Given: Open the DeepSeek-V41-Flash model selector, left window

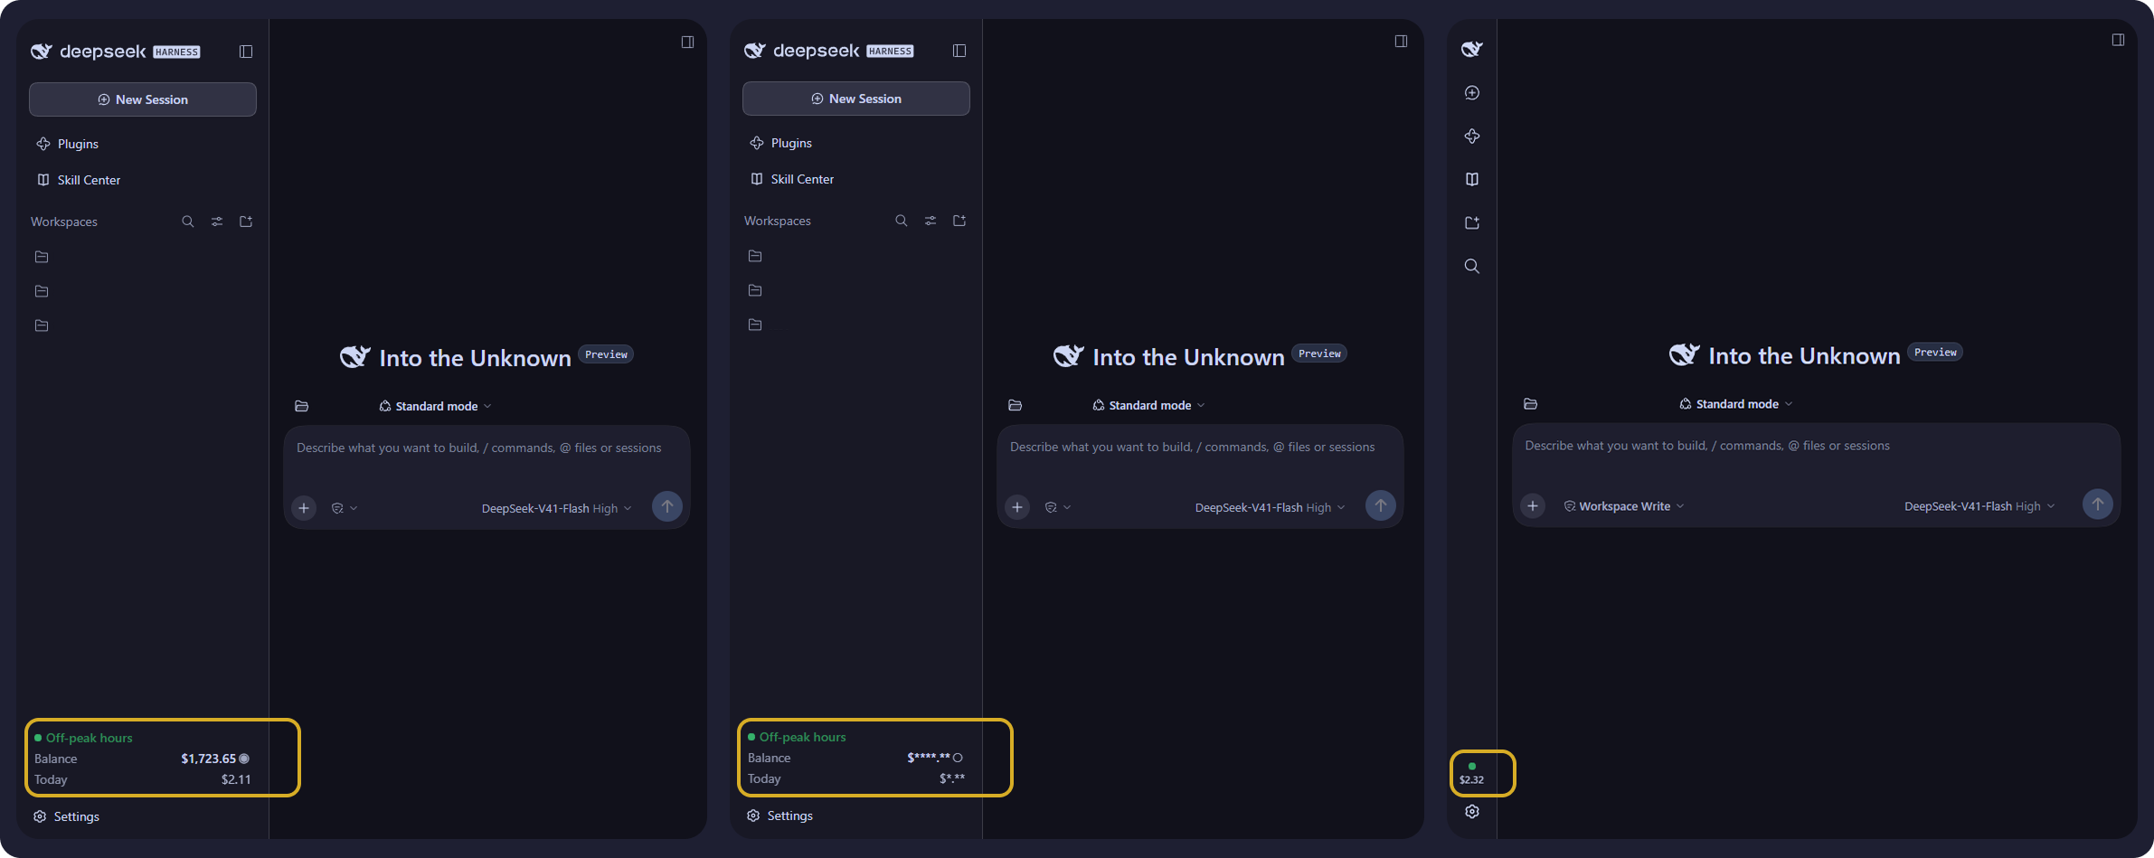Looking at the screenshot, I should coord(556,508).
